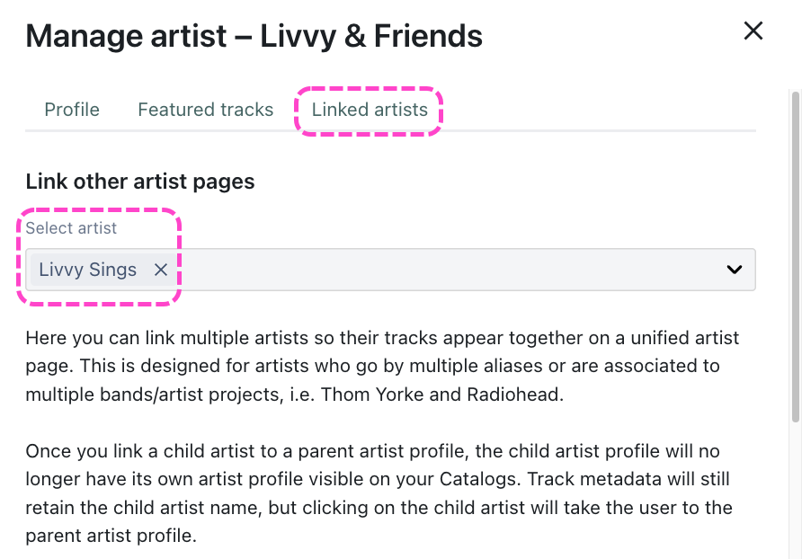The image size is (802, 559).
Task: Click the Livvy Sings chip label
Action: (88, 270)
